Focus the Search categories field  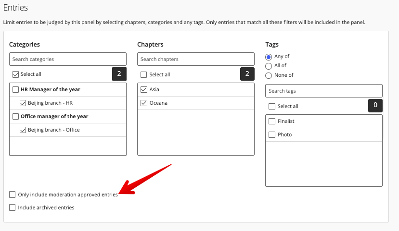coord(68,59)
